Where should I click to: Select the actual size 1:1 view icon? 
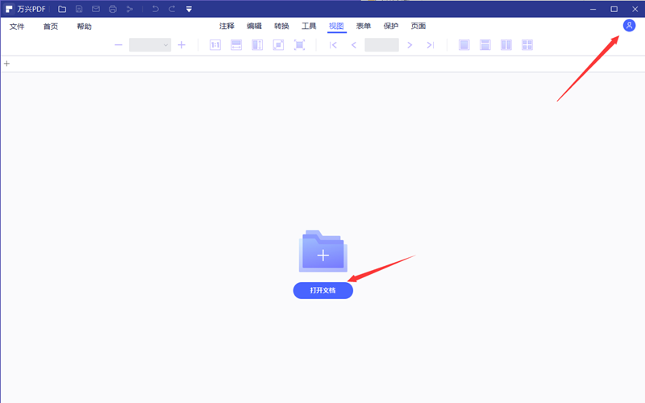click(x=215, y=45)
